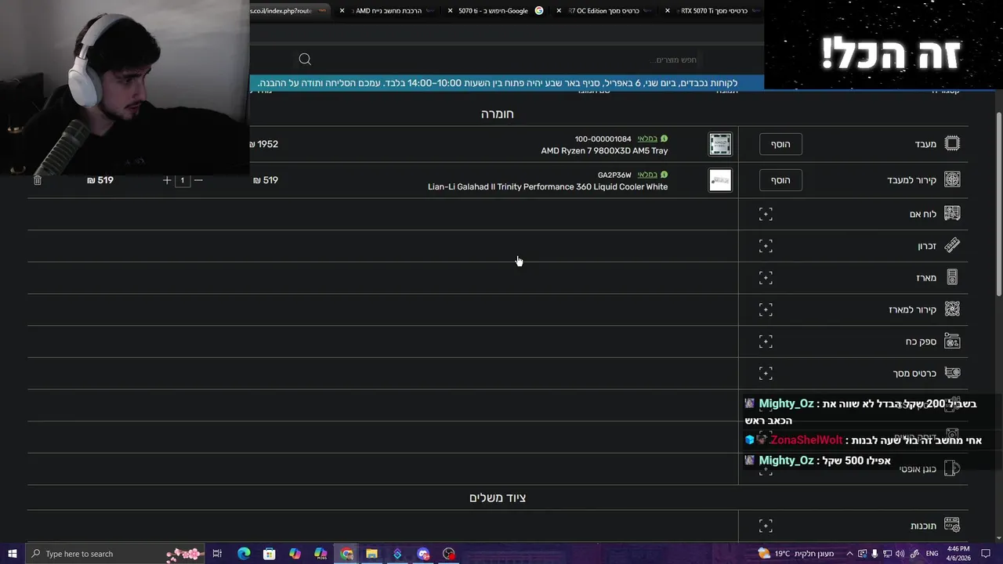The height and width of the screenshot is (564, 1003).
Task: Increase the Lian-Li cooler quantity with plus
Action: tap(167, 180)
